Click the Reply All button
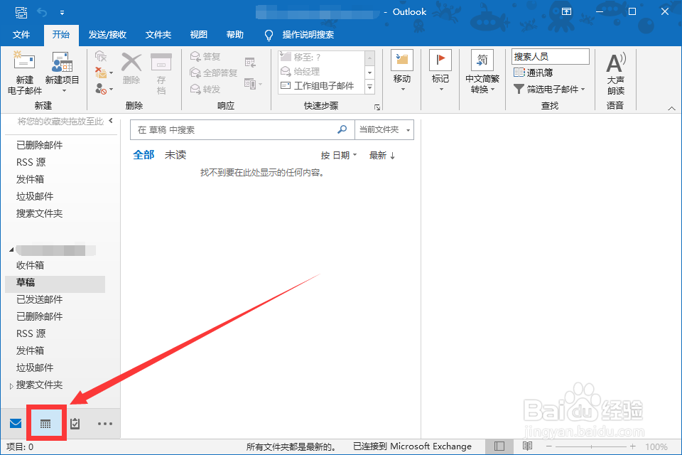682x455 pixels. (x=214, y=73)
